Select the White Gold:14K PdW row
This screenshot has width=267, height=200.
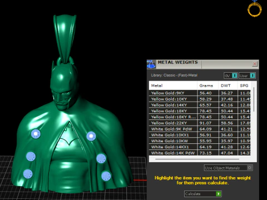pyautogui.click(x=200, y=153)
